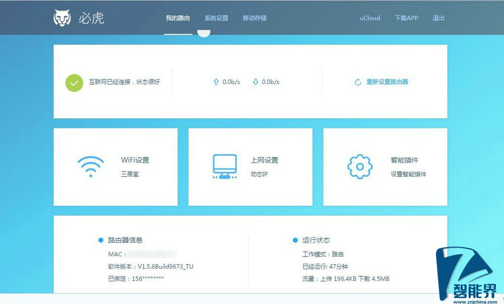The height and width of the screenshot is (304, 504).
Task: Click the monitor icon on the 上网设置 card
Action: click(x=225, y=166)
